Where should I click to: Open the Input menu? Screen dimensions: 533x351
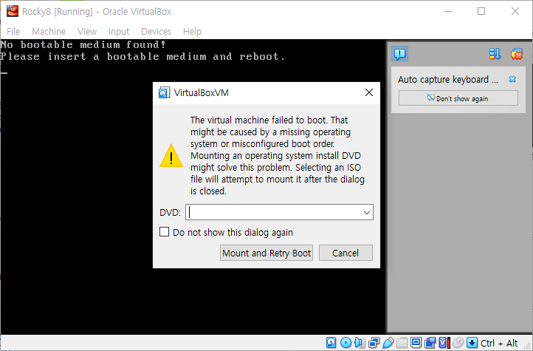pos(119,32)
